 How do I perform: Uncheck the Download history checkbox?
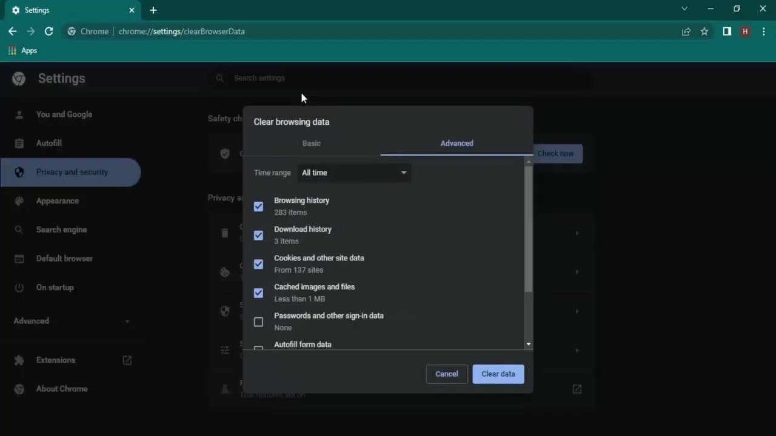tap(258, 235)
